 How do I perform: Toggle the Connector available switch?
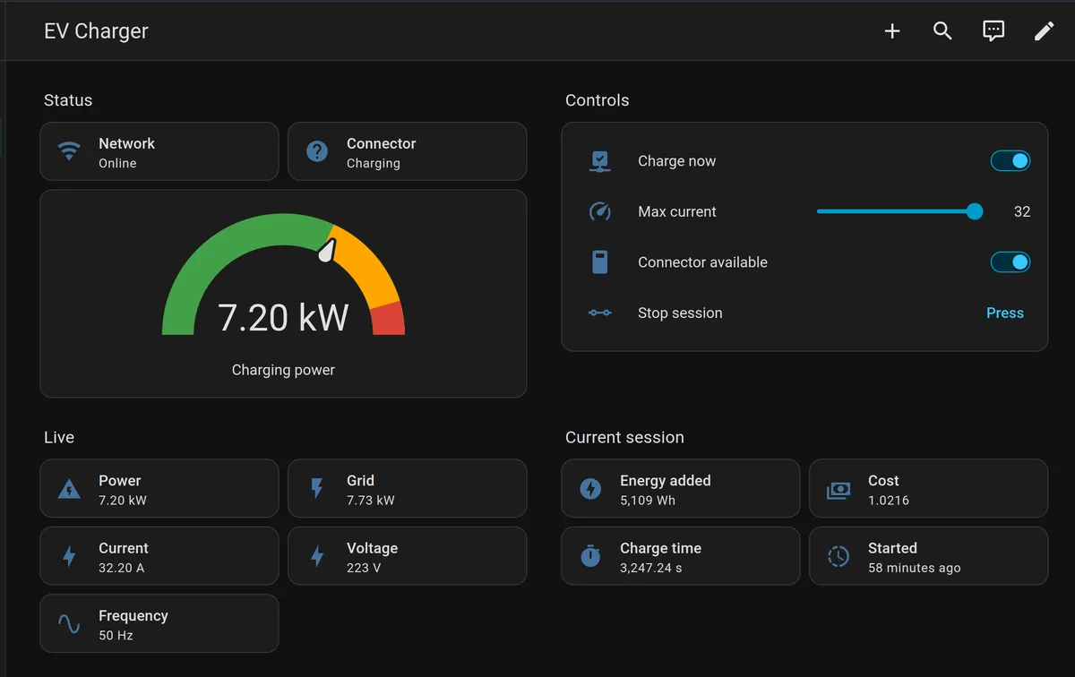(x=1010, y=262)
